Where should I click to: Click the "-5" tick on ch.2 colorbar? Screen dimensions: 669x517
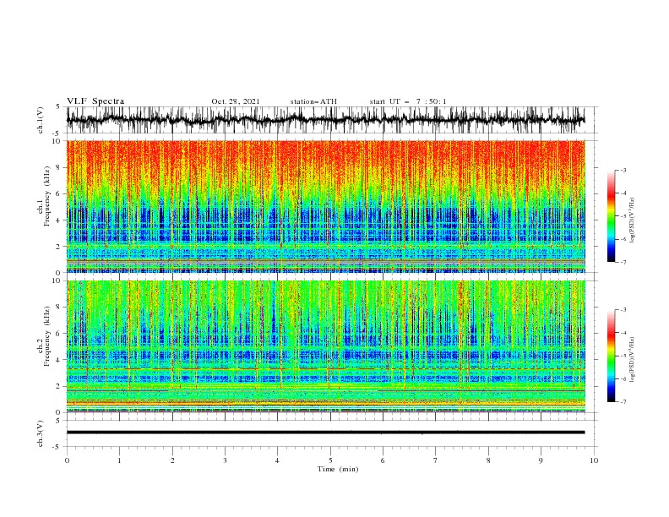pyautogui.click(x=623, y=356)
